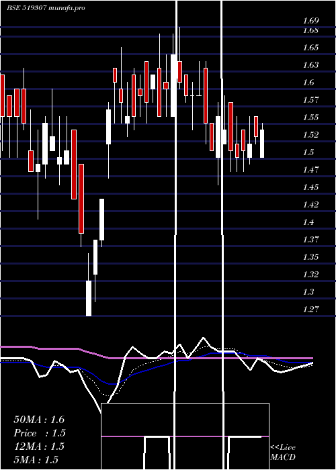Click the 1.32 price axis label
This screenshot has width=336, height=470.
(x=310, y=274)
